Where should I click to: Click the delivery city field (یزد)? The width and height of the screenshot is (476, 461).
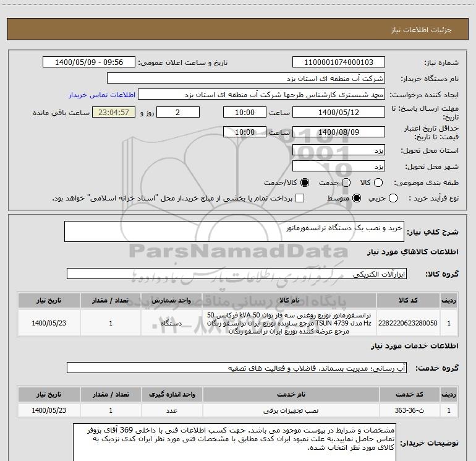[x=339, y=166]
